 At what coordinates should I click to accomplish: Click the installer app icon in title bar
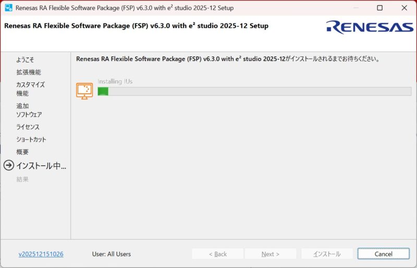click(8, 8)
